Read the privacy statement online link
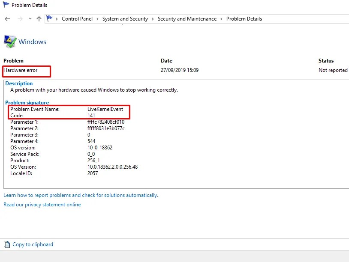 coord(42,205)
